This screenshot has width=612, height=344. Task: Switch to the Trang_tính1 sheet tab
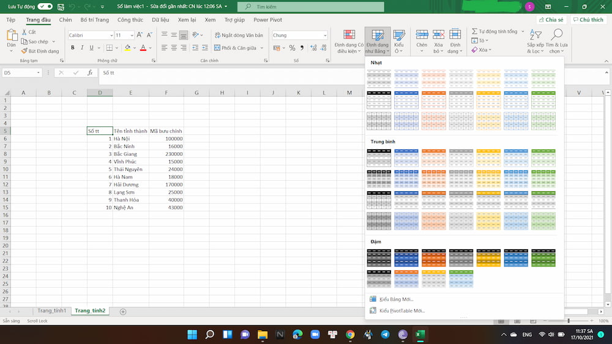pos(52,310)
